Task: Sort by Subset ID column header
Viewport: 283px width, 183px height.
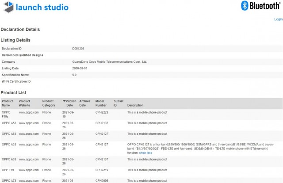Action: click(x=118, y=103)
